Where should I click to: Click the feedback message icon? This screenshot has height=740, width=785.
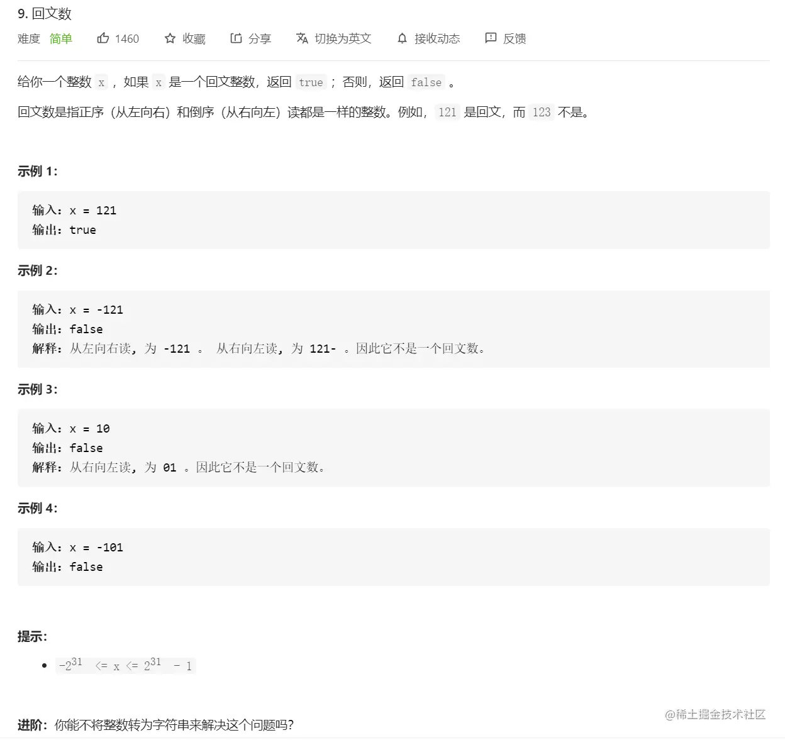(491, 38)
